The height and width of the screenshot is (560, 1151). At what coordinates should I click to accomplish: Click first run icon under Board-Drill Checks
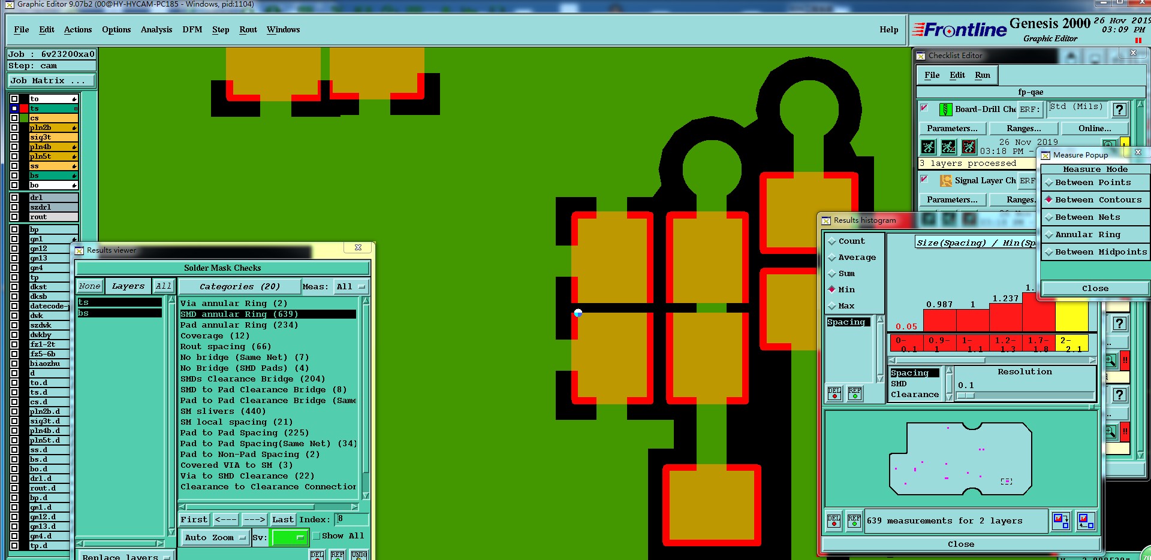[928, 146]
